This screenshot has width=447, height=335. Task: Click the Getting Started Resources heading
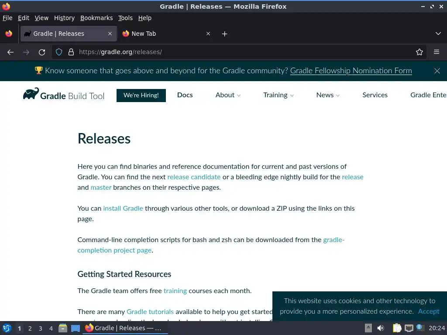pos(124,274)
